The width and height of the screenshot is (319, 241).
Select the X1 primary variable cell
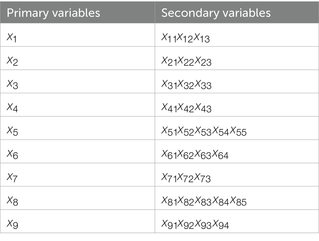13,38
